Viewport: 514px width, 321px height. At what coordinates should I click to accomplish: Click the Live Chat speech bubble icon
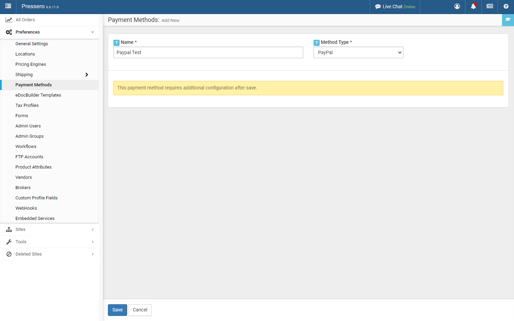coord(378,7)
